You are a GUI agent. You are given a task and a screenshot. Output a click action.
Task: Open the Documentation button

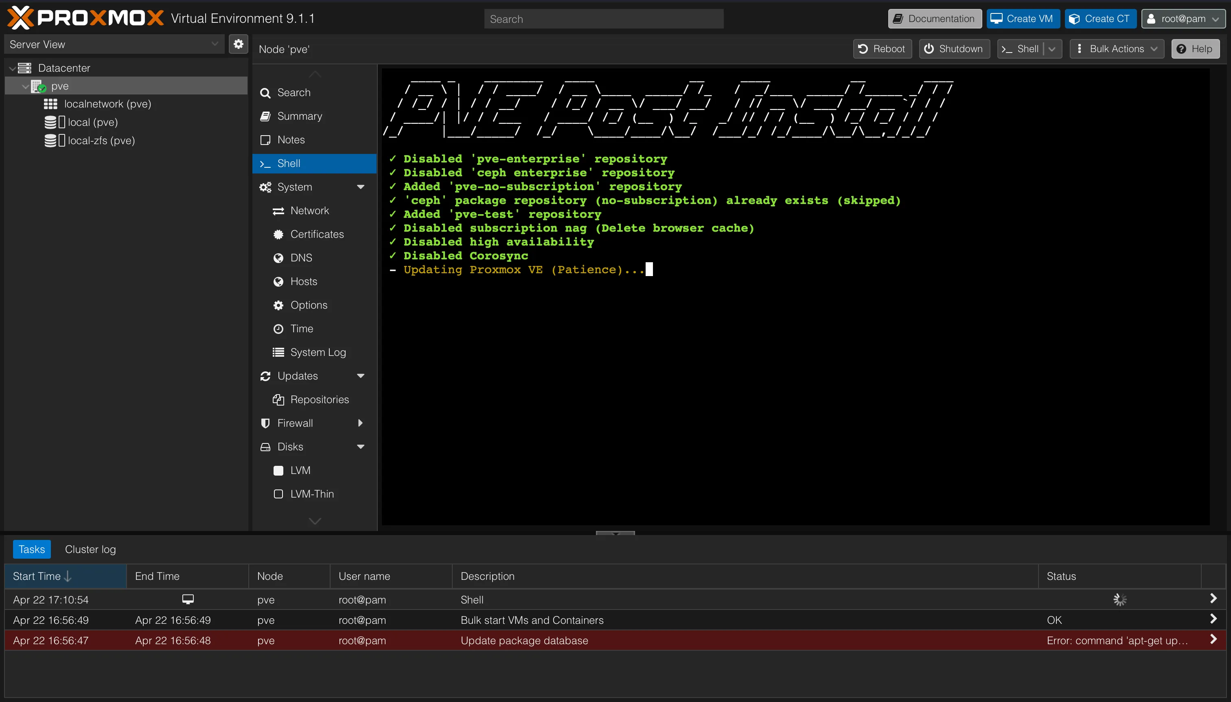click(x=935, y=19)
